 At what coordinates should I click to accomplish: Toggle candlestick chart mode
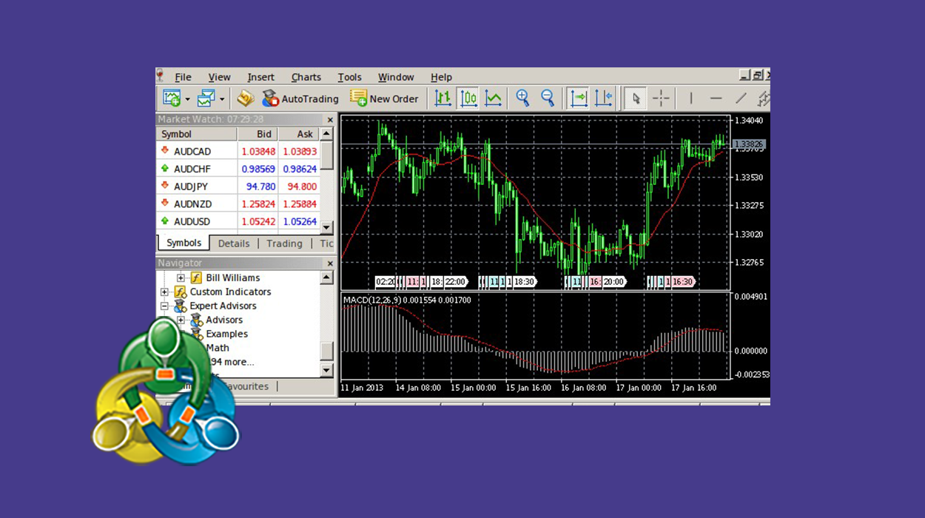[468, 98]
